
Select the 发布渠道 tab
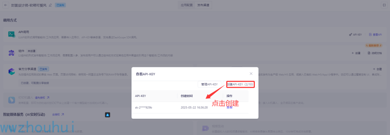(x=203, y=5)
